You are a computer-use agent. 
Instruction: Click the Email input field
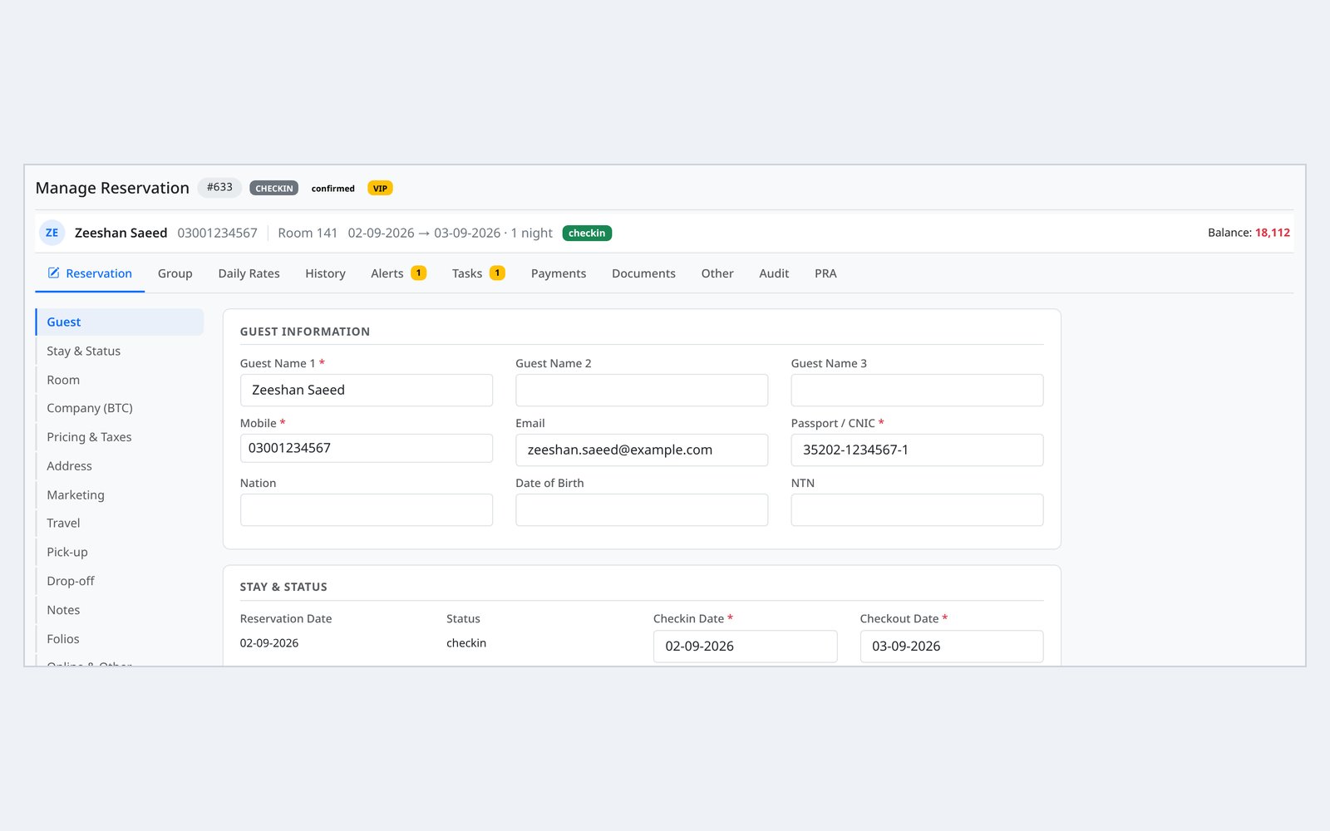point(642,450)
